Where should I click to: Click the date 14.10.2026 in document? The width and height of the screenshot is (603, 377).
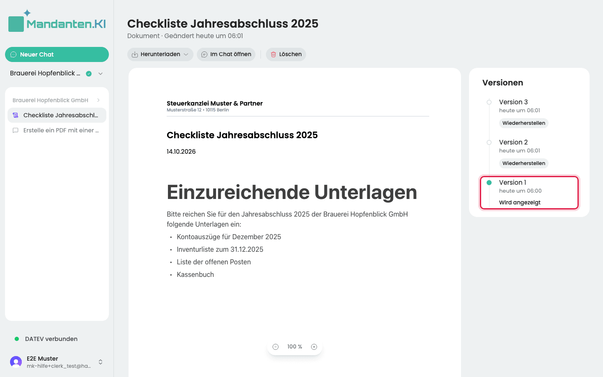click(181, 152)
